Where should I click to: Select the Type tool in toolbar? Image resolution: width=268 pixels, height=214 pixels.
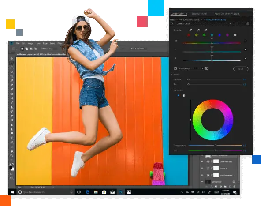pos(12,138)
